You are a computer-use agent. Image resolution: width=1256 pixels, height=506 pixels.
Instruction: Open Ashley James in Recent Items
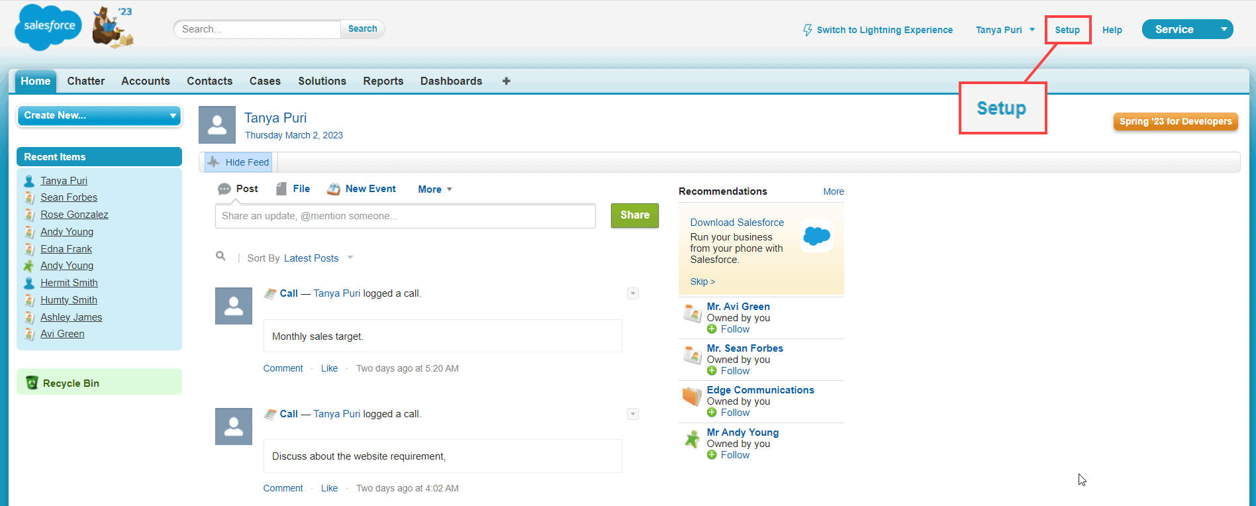tap(72, 317)
